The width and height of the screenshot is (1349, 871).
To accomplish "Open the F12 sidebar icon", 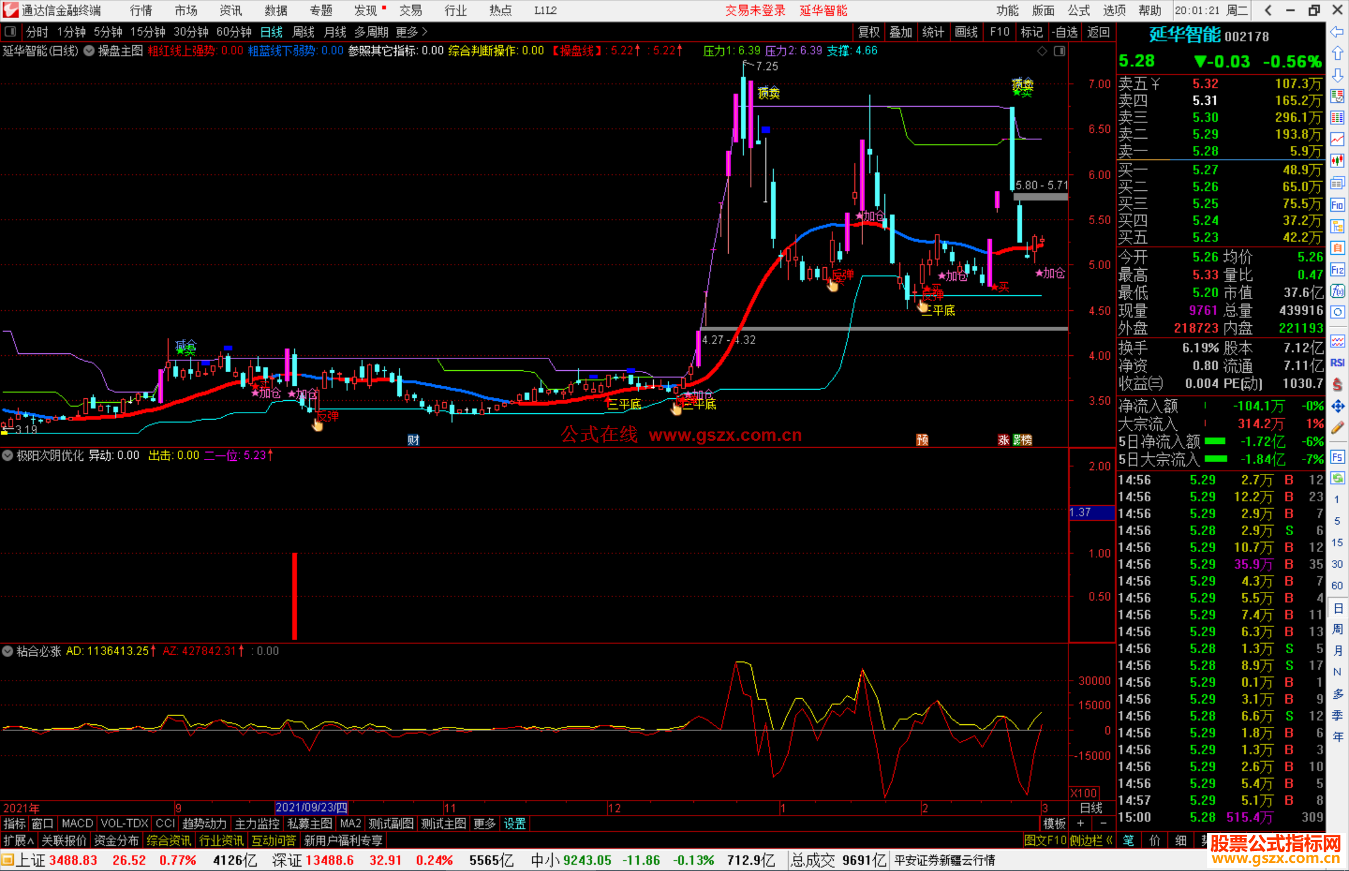I will click(1337, 270).
